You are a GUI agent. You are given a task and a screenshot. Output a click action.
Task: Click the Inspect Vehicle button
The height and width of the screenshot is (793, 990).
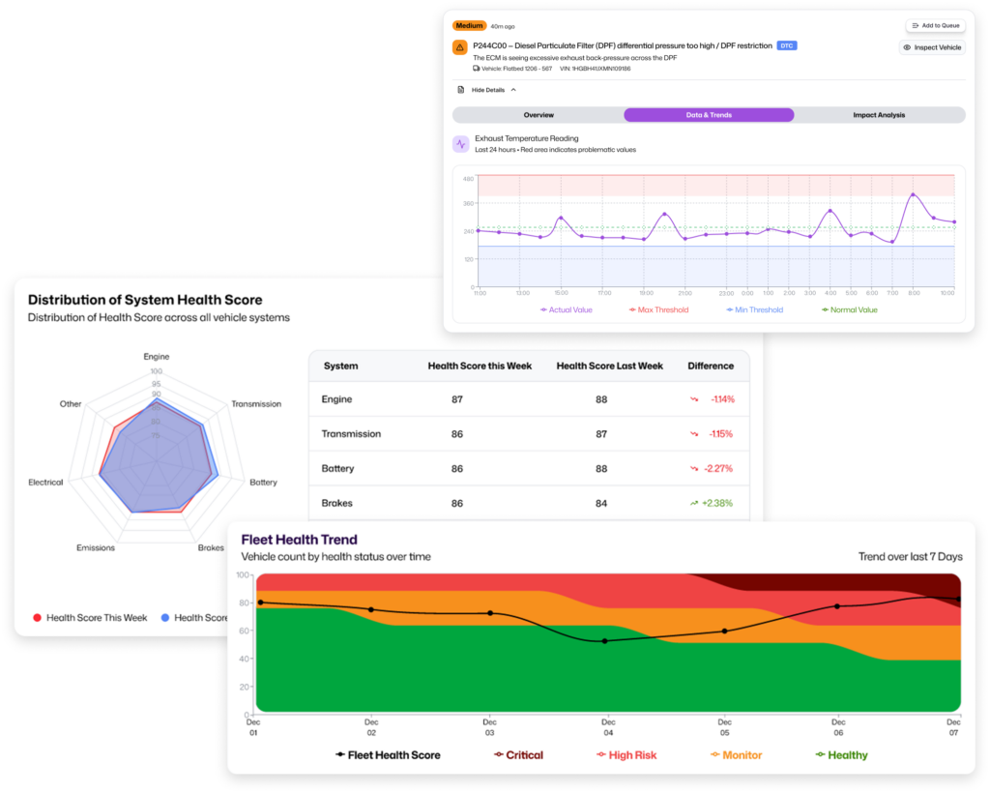tap(932, 47)
